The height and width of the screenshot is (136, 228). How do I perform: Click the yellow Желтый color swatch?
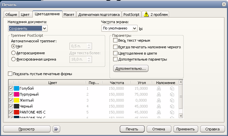tap(17, 100)
